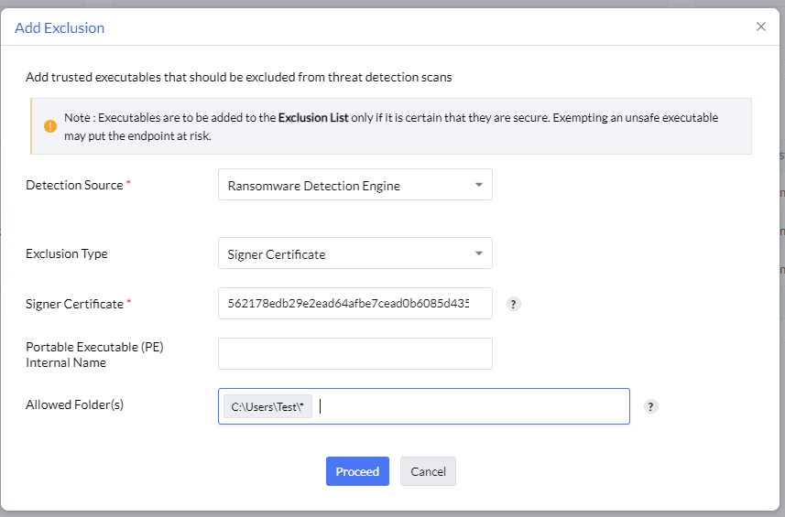This screenshot has width=785, height=517.
Task: Click help icon beside Signer Certificate field
Action: pyautogui.click(x=514, y=305)
